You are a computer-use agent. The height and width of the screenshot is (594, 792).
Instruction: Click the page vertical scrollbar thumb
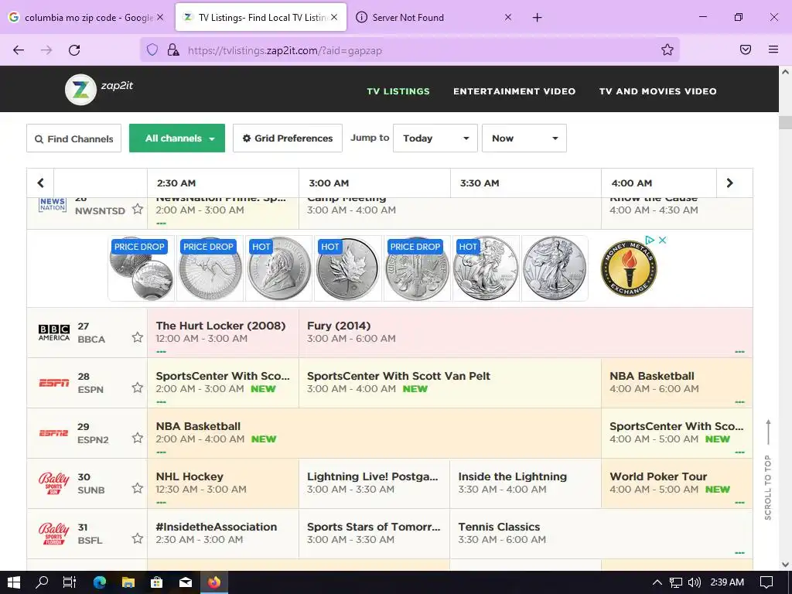tap(785, 122)
